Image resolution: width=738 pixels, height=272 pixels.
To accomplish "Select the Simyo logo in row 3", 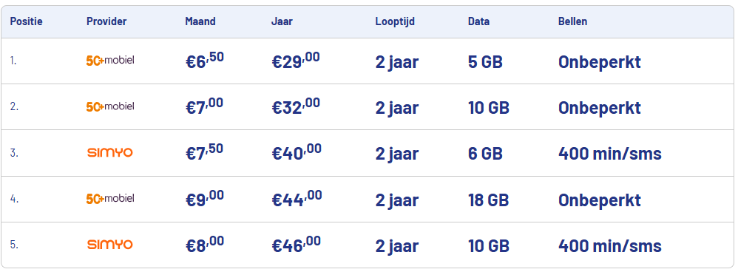I will click(110, 152).
